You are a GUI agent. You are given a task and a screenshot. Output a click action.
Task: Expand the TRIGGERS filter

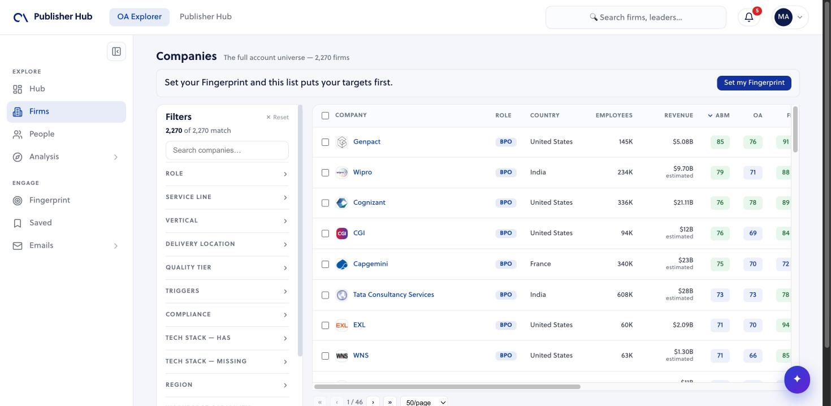(x=227, y=291)
